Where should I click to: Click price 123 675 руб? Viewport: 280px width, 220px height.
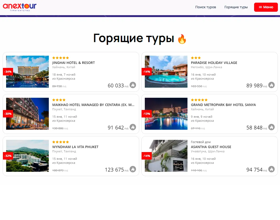(117, 170)
